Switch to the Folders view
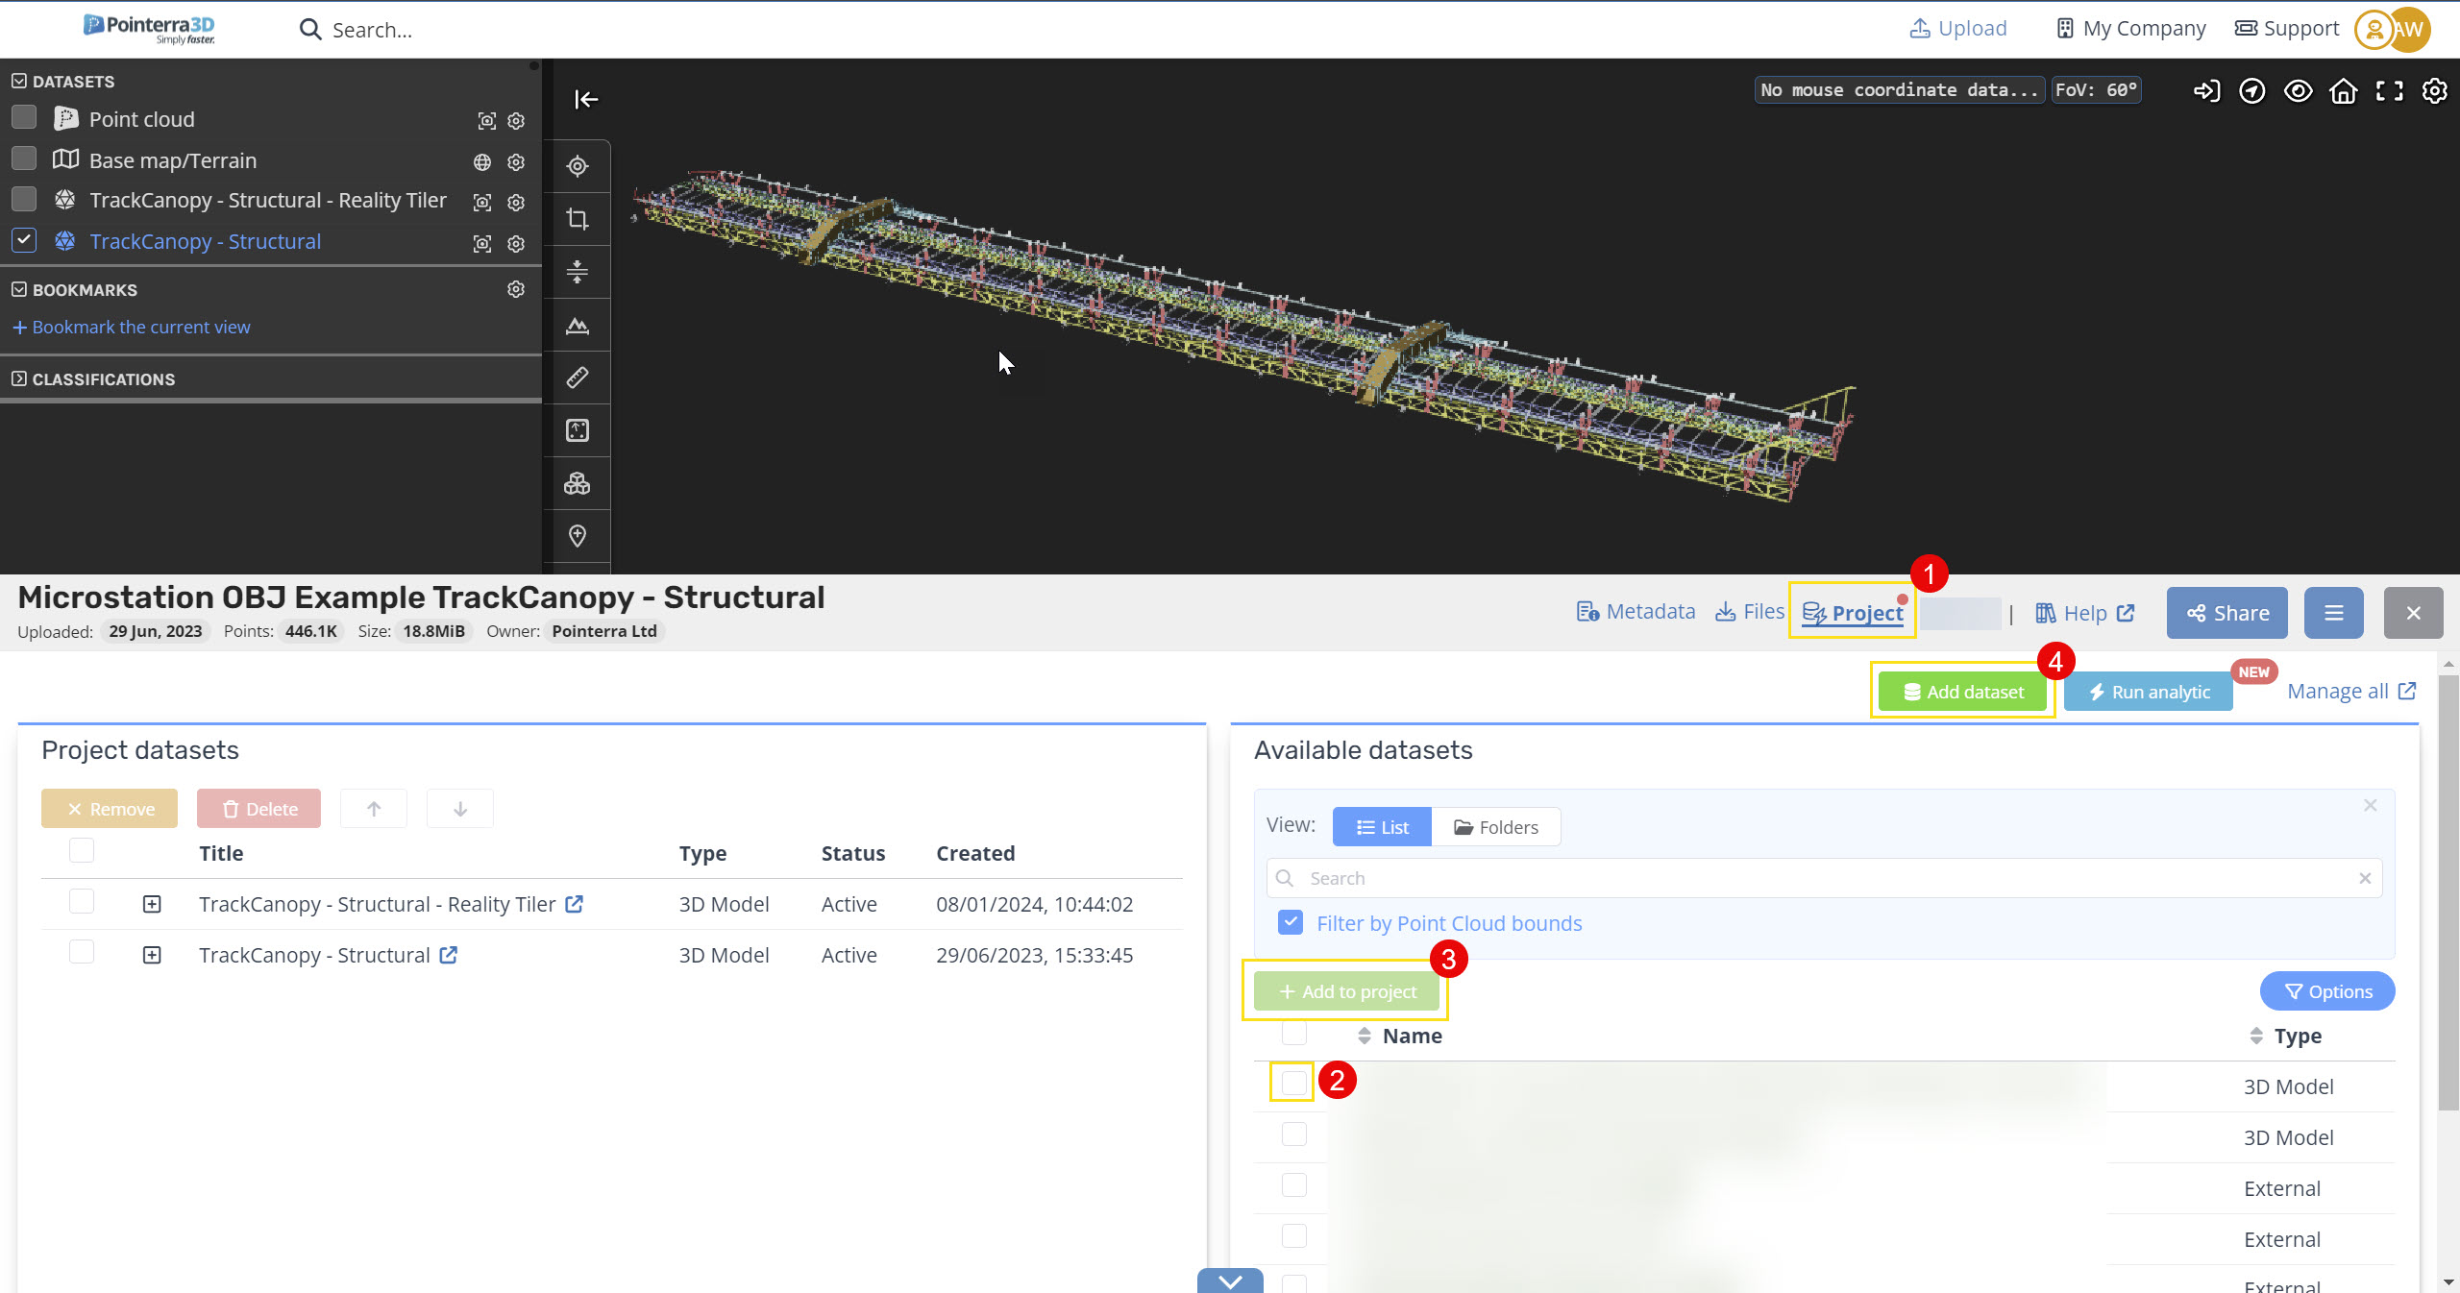This screenshot has height=1293, width=2460. [1495, 826]
